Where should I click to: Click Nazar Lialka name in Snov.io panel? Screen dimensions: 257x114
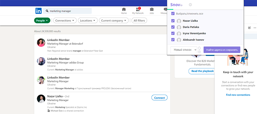190,21
